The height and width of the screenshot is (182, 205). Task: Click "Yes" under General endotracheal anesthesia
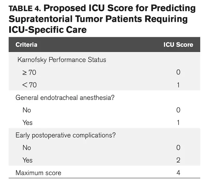[x=28, y=123]
